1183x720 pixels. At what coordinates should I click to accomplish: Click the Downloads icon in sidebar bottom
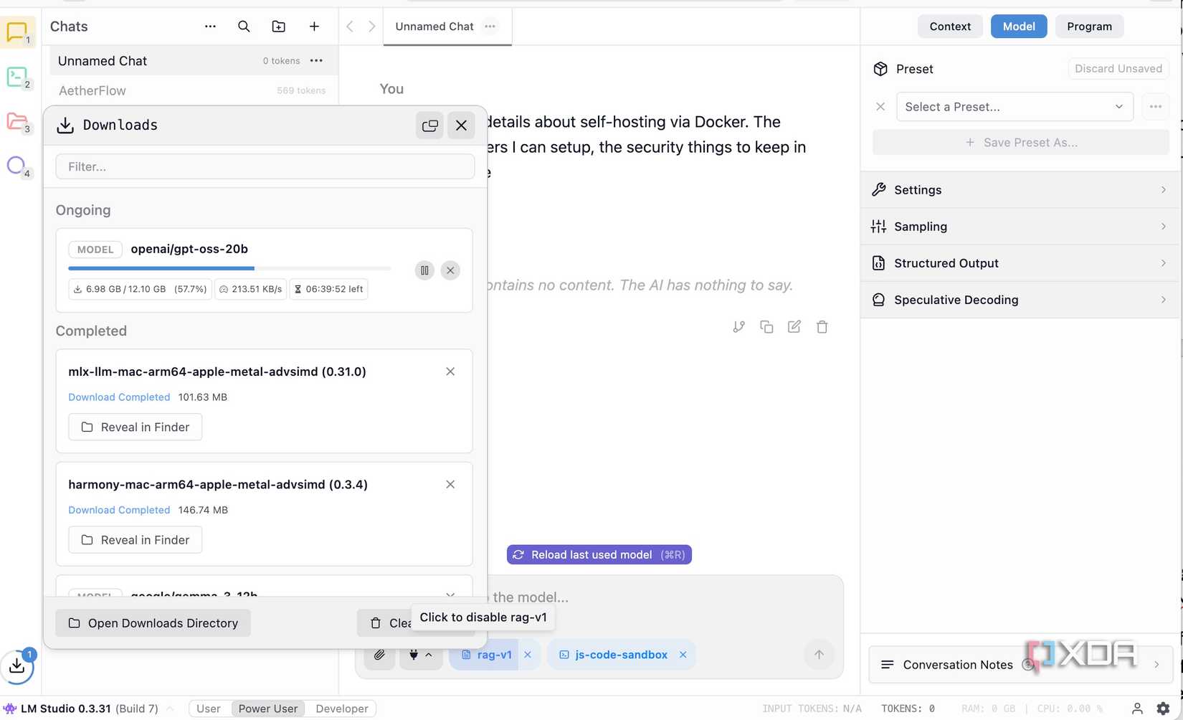[x=17, y=666]
